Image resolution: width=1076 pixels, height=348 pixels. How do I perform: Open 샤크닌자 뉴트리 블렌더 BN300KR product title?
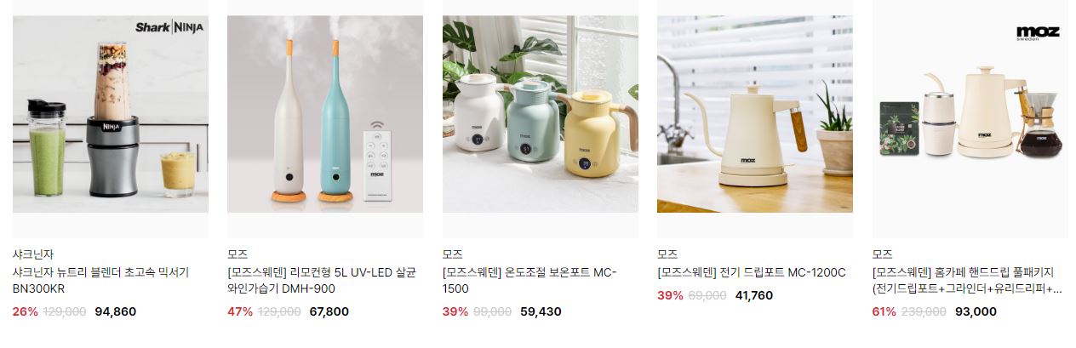click(x=100, y=281)
